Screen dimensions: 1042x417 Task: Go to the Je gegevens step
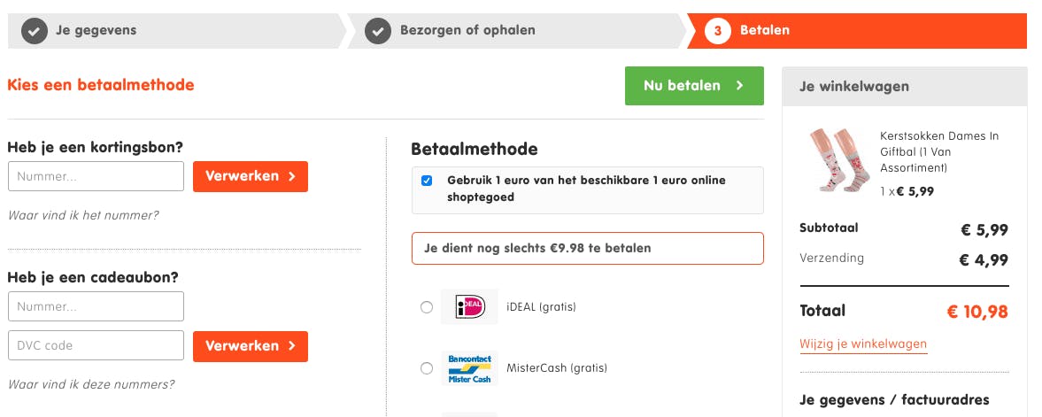click(96, 31)
